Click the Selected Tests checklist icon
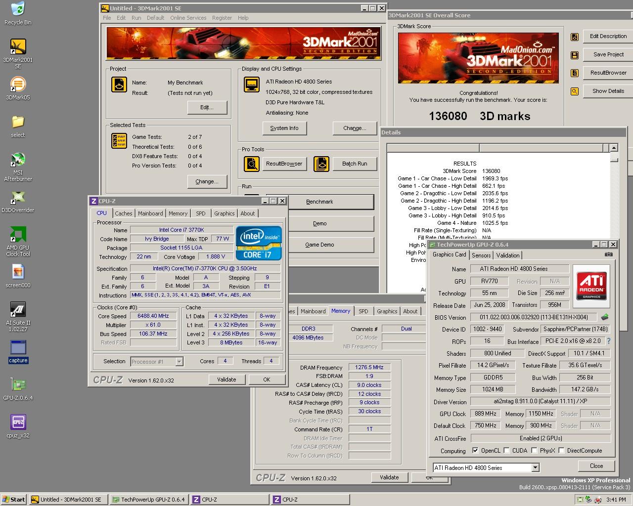This screenshot has width=633, height=506. pyautogui.click(x=119, y=141)
